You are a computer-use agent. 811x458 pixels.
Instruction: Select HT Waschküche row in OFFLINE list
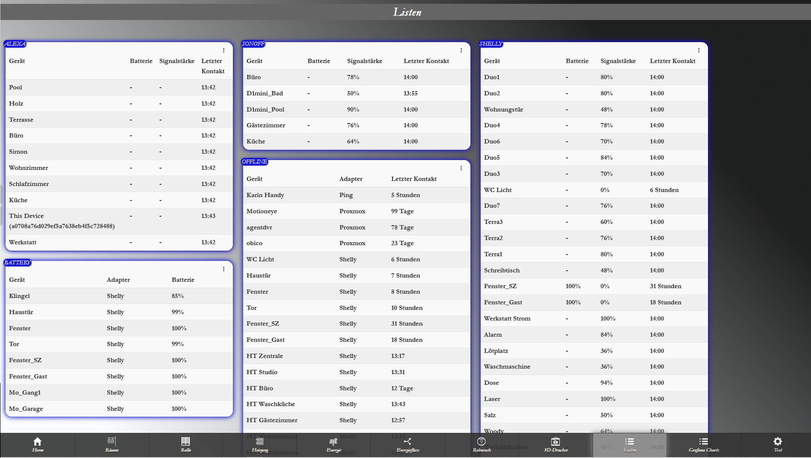(x=356, y=404)
